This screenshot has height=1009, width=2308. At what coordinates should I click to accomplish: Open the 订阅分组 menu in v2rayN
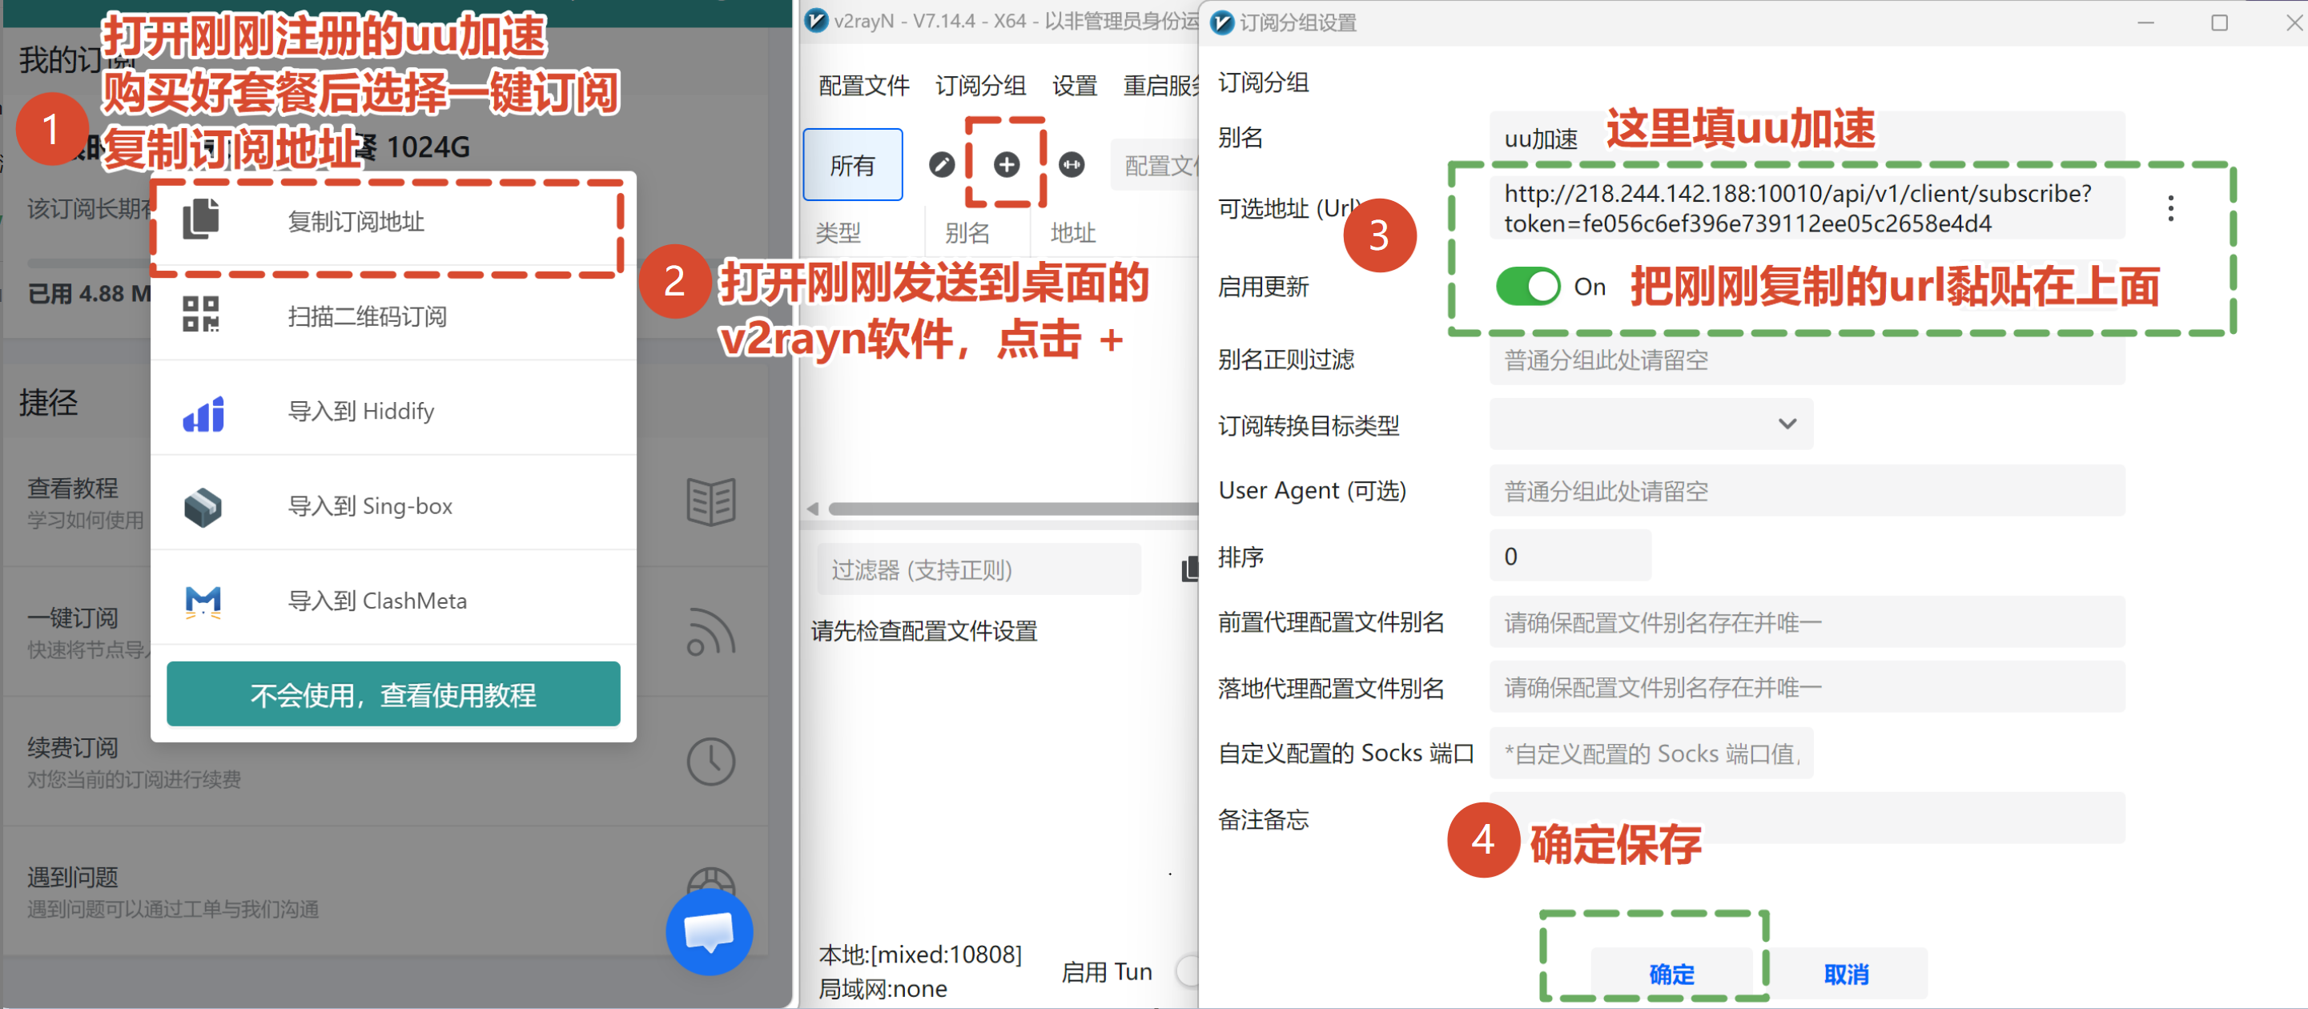[x=980, y=85]
